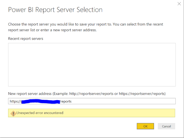Screen dimensions: 184x138
Task: Click the warning icon in error banner
Action: pyautogui.click(x=13, y=114)
